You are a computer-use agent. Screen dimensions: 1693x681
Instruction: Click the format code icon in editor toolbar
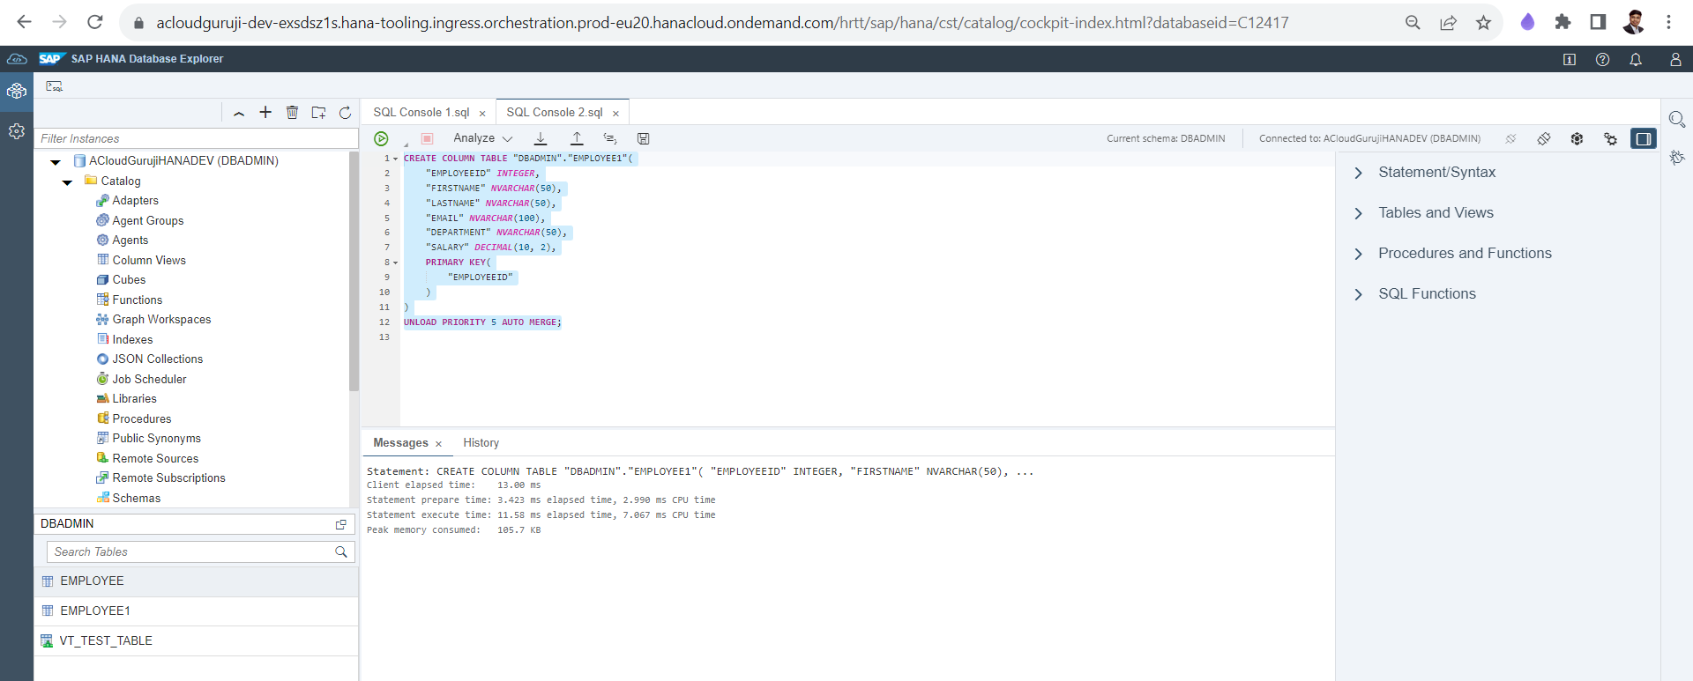[609, 138]
